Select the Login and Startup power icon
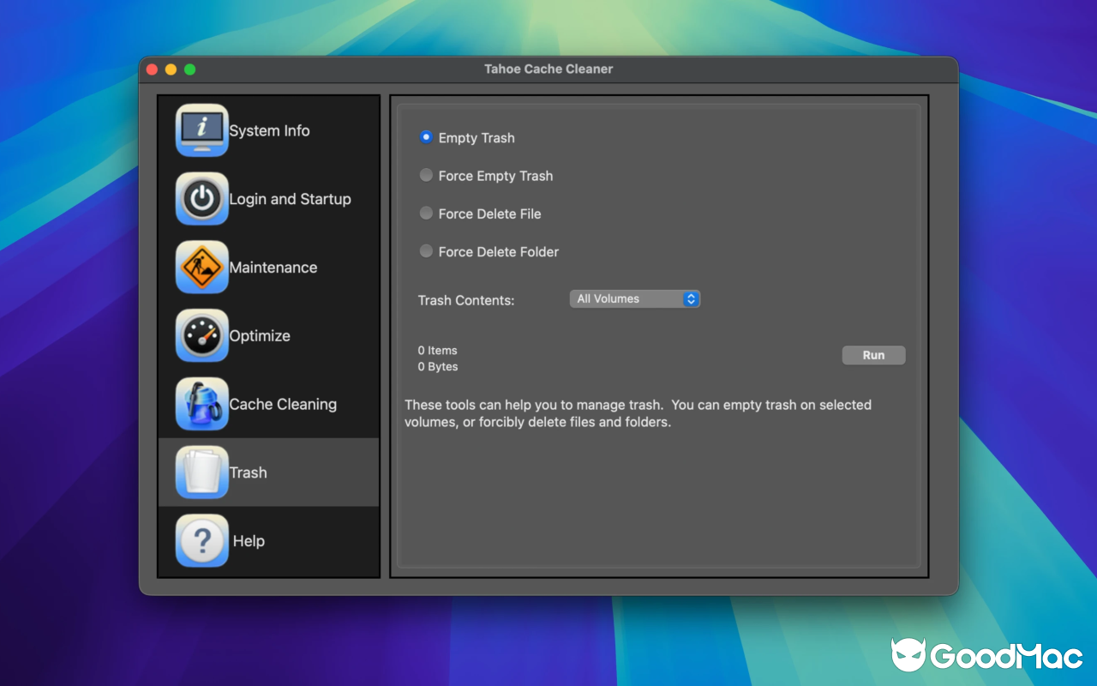1097x686 pixels. click(201, 199)
